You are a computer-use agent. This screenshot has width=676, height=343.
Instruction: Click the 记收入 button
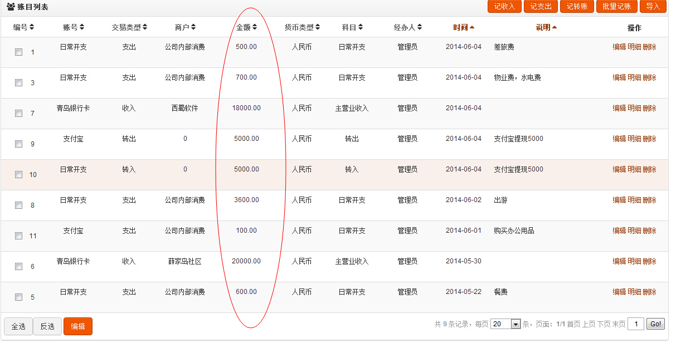tap(504, 7)
